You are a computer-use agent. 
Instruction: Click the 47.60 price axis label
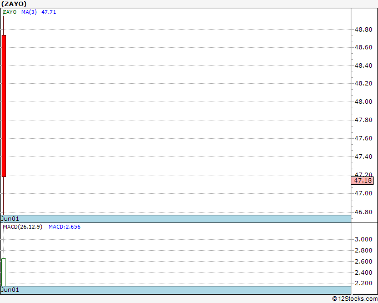click(x=364, y=138)
